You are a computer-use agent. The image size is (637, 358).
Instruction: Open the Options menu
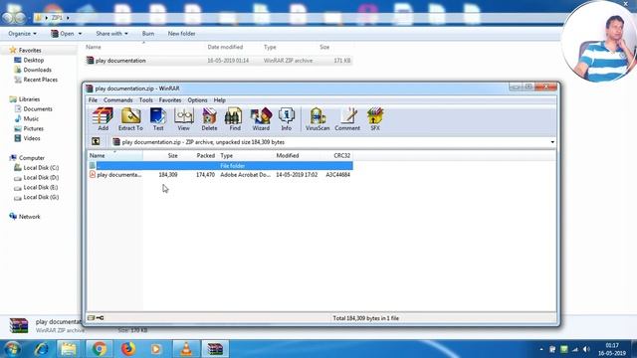pyautogui.click(x=197, y=99)
